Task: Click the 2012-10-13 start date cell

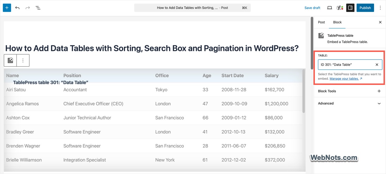Action: pos(234,132)
